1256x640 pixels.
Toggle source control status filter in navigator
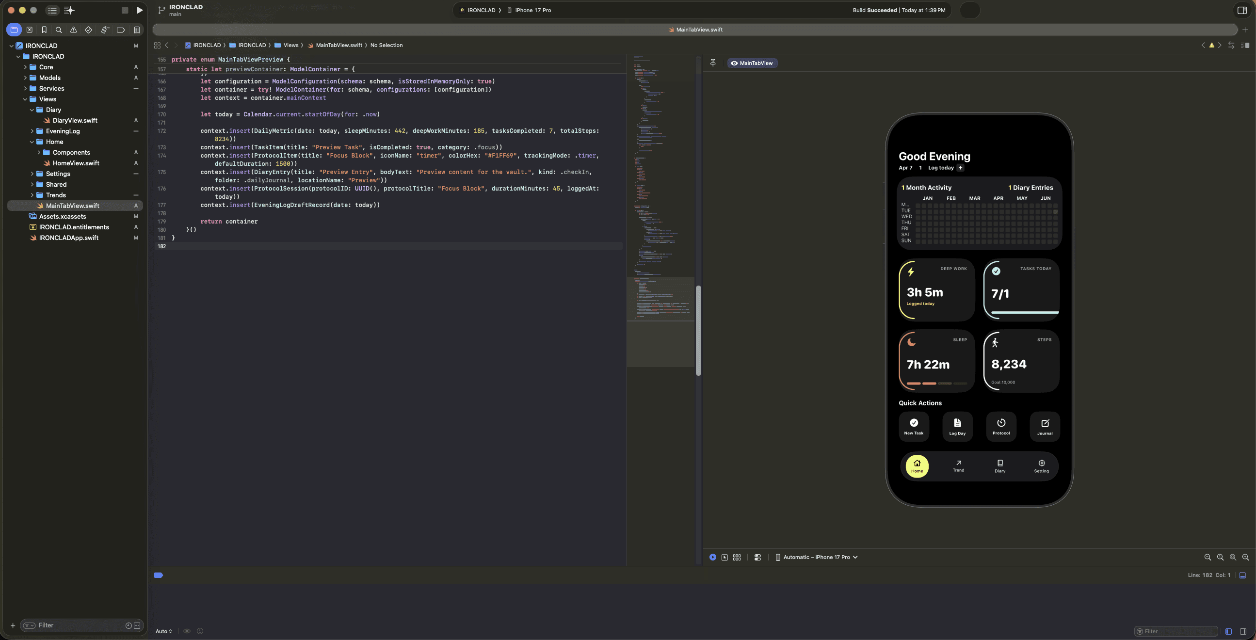click(137, 625)
